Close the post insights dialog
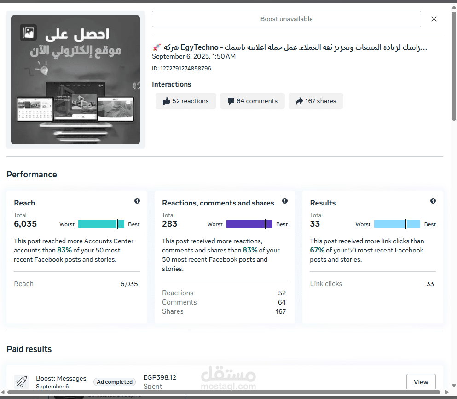 coord(434,19)
